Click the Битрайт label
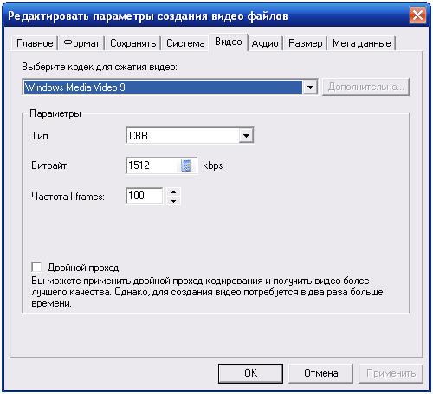 (50, 165)
